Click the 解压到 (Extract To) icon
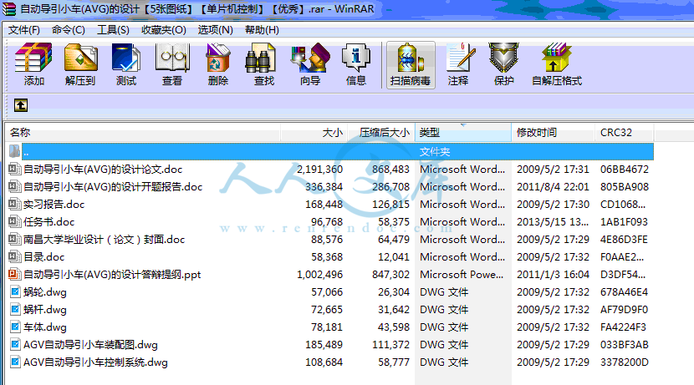 click(x=80, y=58)
